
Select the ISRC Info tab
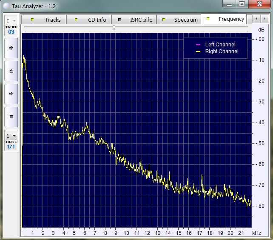coord(136,20)
